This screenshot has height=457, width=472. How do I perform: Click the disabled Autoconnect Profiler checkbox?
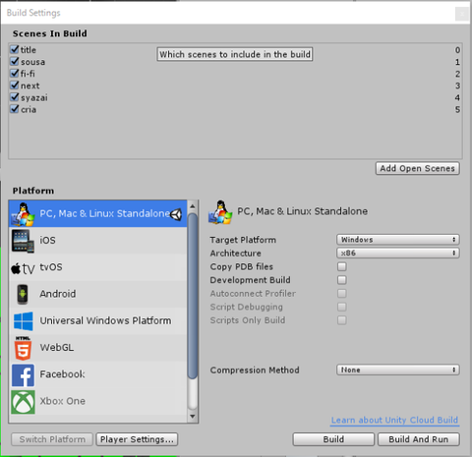click(342, 293)
